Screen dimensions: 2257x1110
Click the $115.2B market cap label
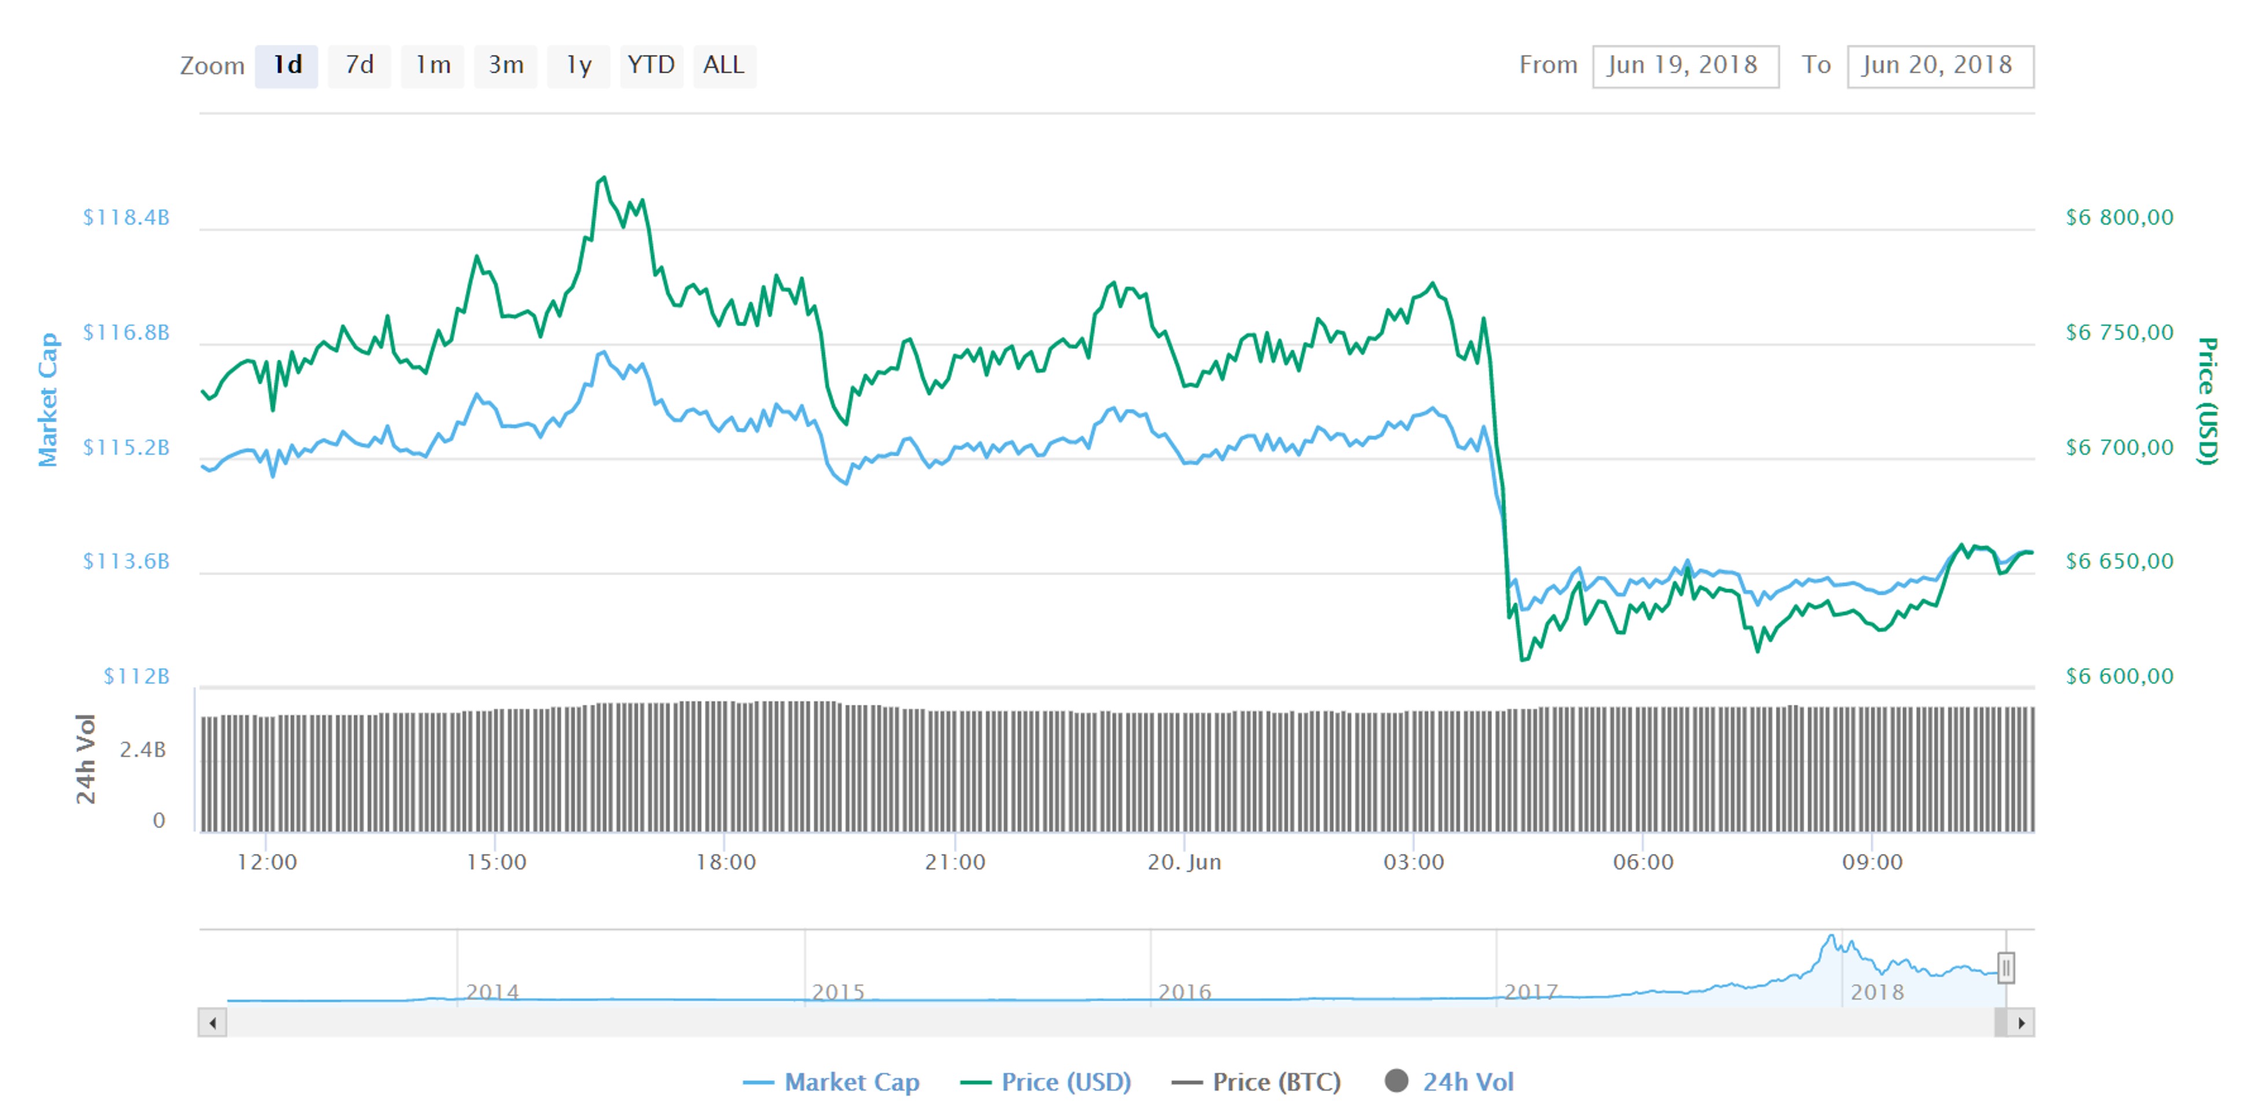tap(126, 447)
